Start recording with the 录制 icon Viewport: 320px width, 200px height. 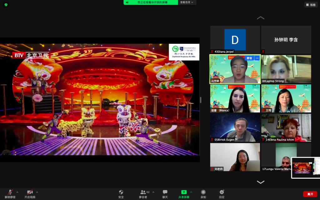203,192
